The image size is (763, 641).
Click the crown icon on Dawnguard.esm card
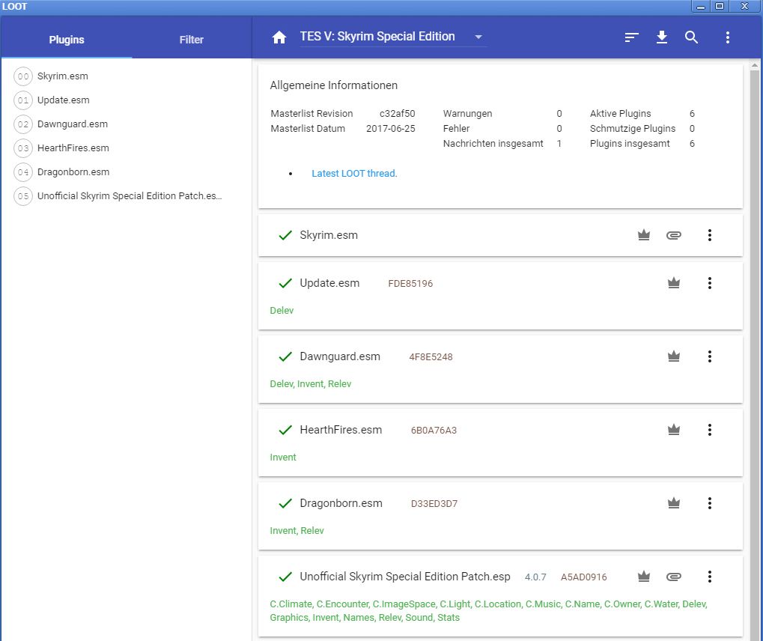(674, 356)
